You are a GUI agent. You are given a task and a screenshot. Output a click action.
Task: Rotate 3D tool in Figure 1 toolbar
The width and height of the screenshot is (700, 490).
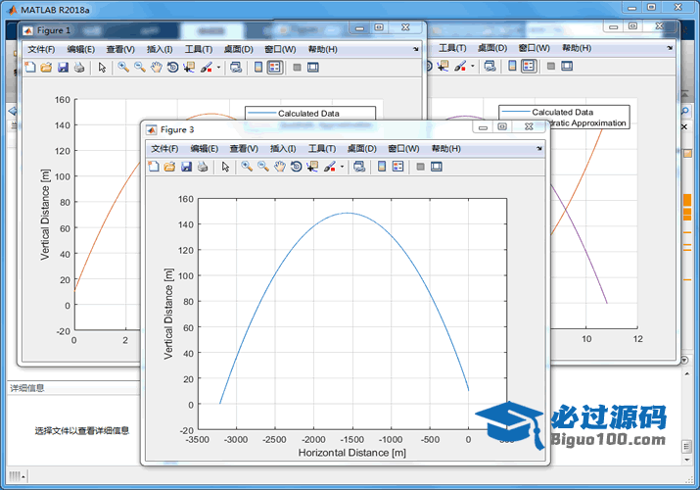point(172,68)
